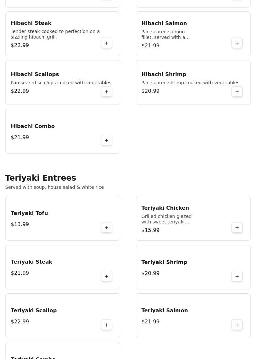The width and height of the screenshot is (256, 359).
Task: Click the Teriyaki Entrees section heading
Action: click(x=40, y=178)
